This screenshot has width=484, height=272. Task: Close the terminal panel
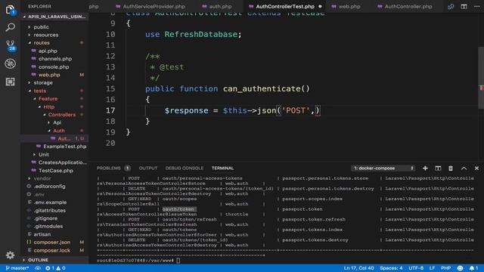pos(476,168)
